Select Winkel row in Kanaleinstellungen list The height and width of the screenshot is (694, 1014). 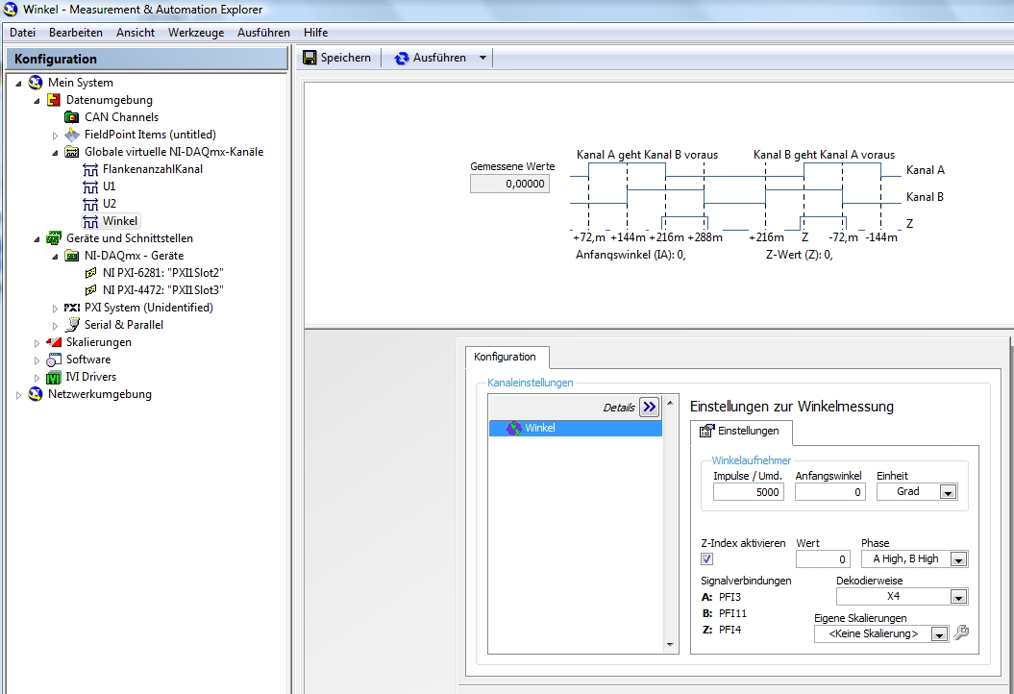point(576,428)
